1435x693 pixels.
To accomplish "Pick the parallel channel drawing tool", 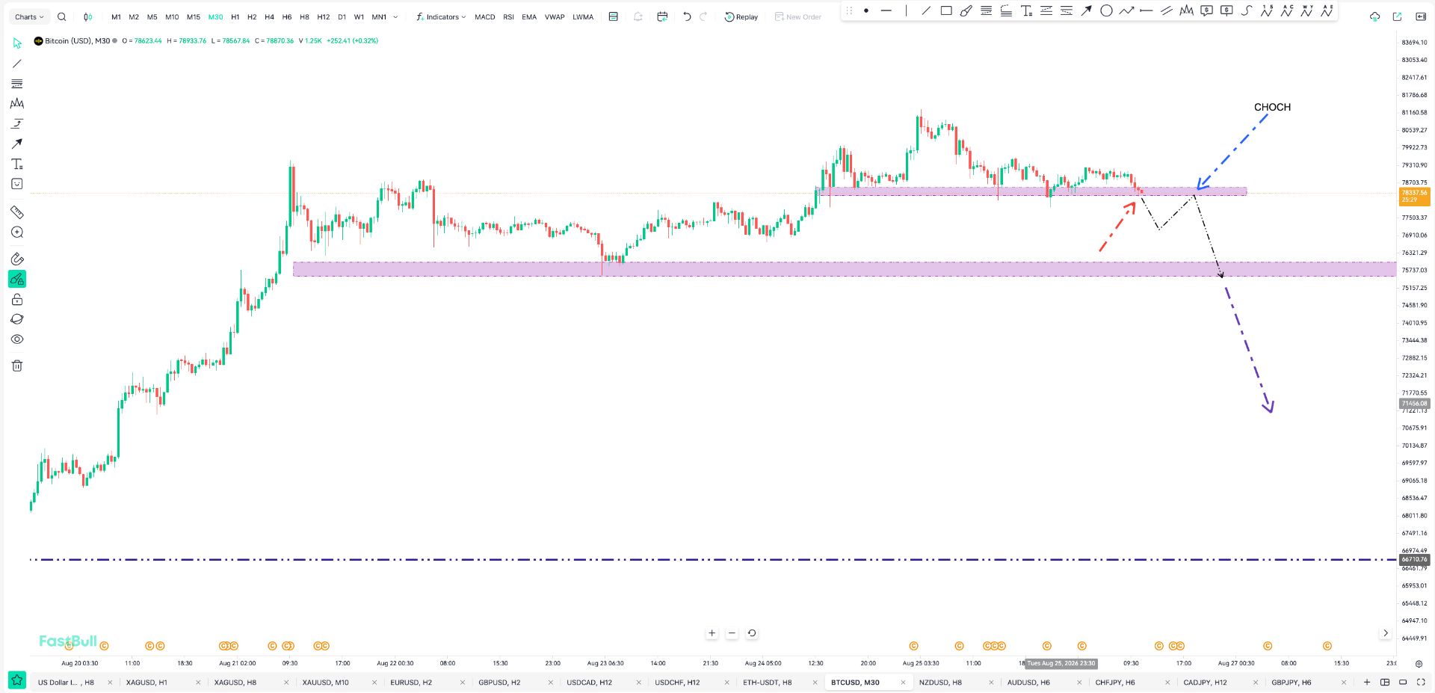I will (x=1166, y=10).
